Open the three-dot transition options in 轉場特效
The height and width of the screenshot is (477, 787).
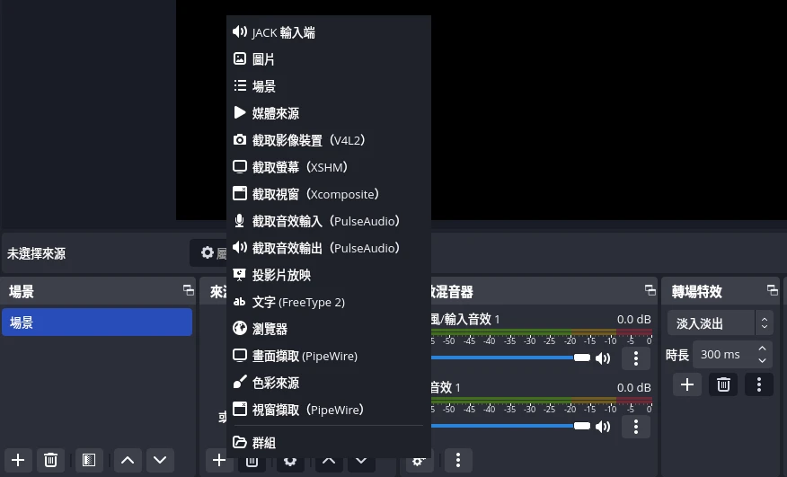(759, 384)
